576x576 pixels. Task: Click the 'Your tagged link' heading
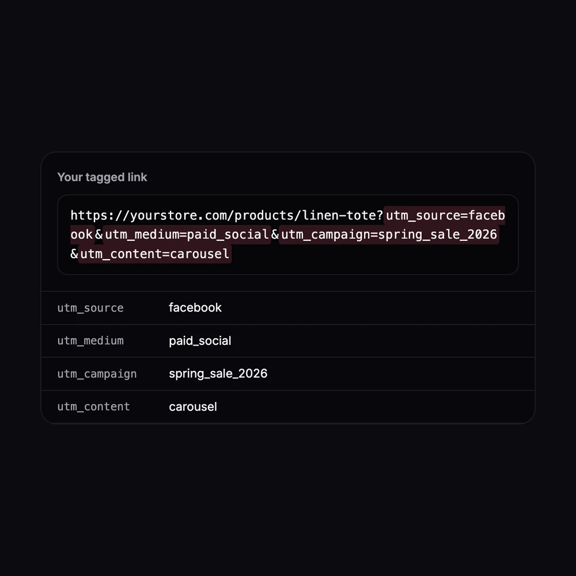point(102,177)
